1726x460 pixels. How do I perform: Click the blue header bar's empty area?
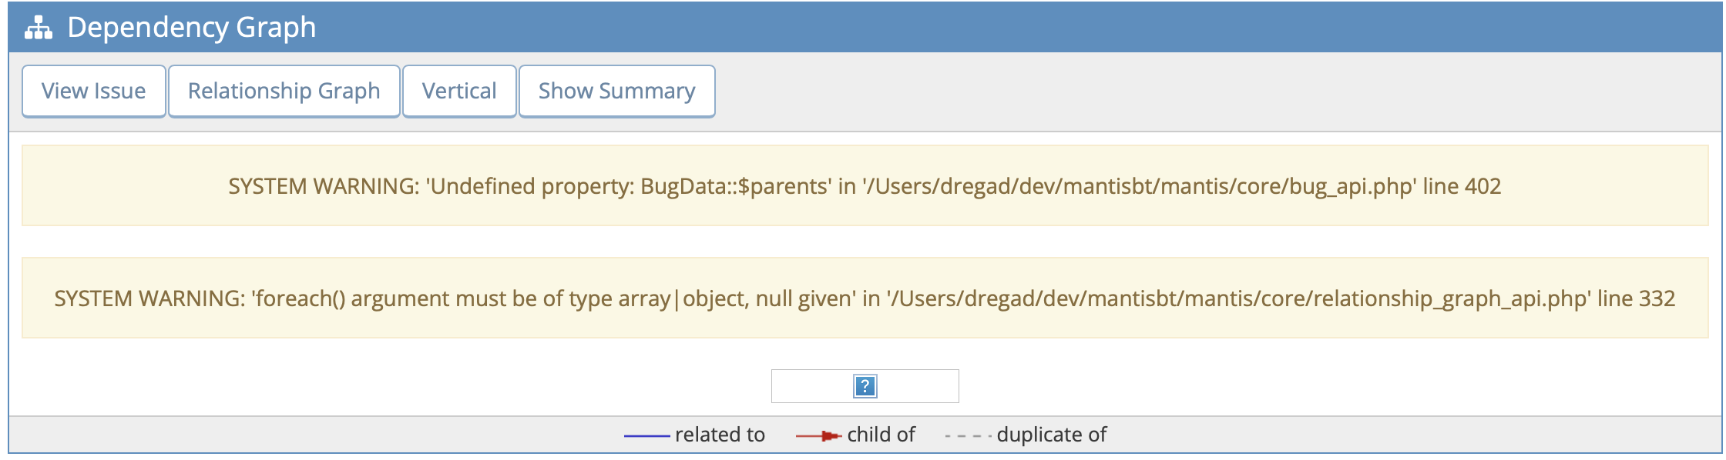tap(1002, 28)
